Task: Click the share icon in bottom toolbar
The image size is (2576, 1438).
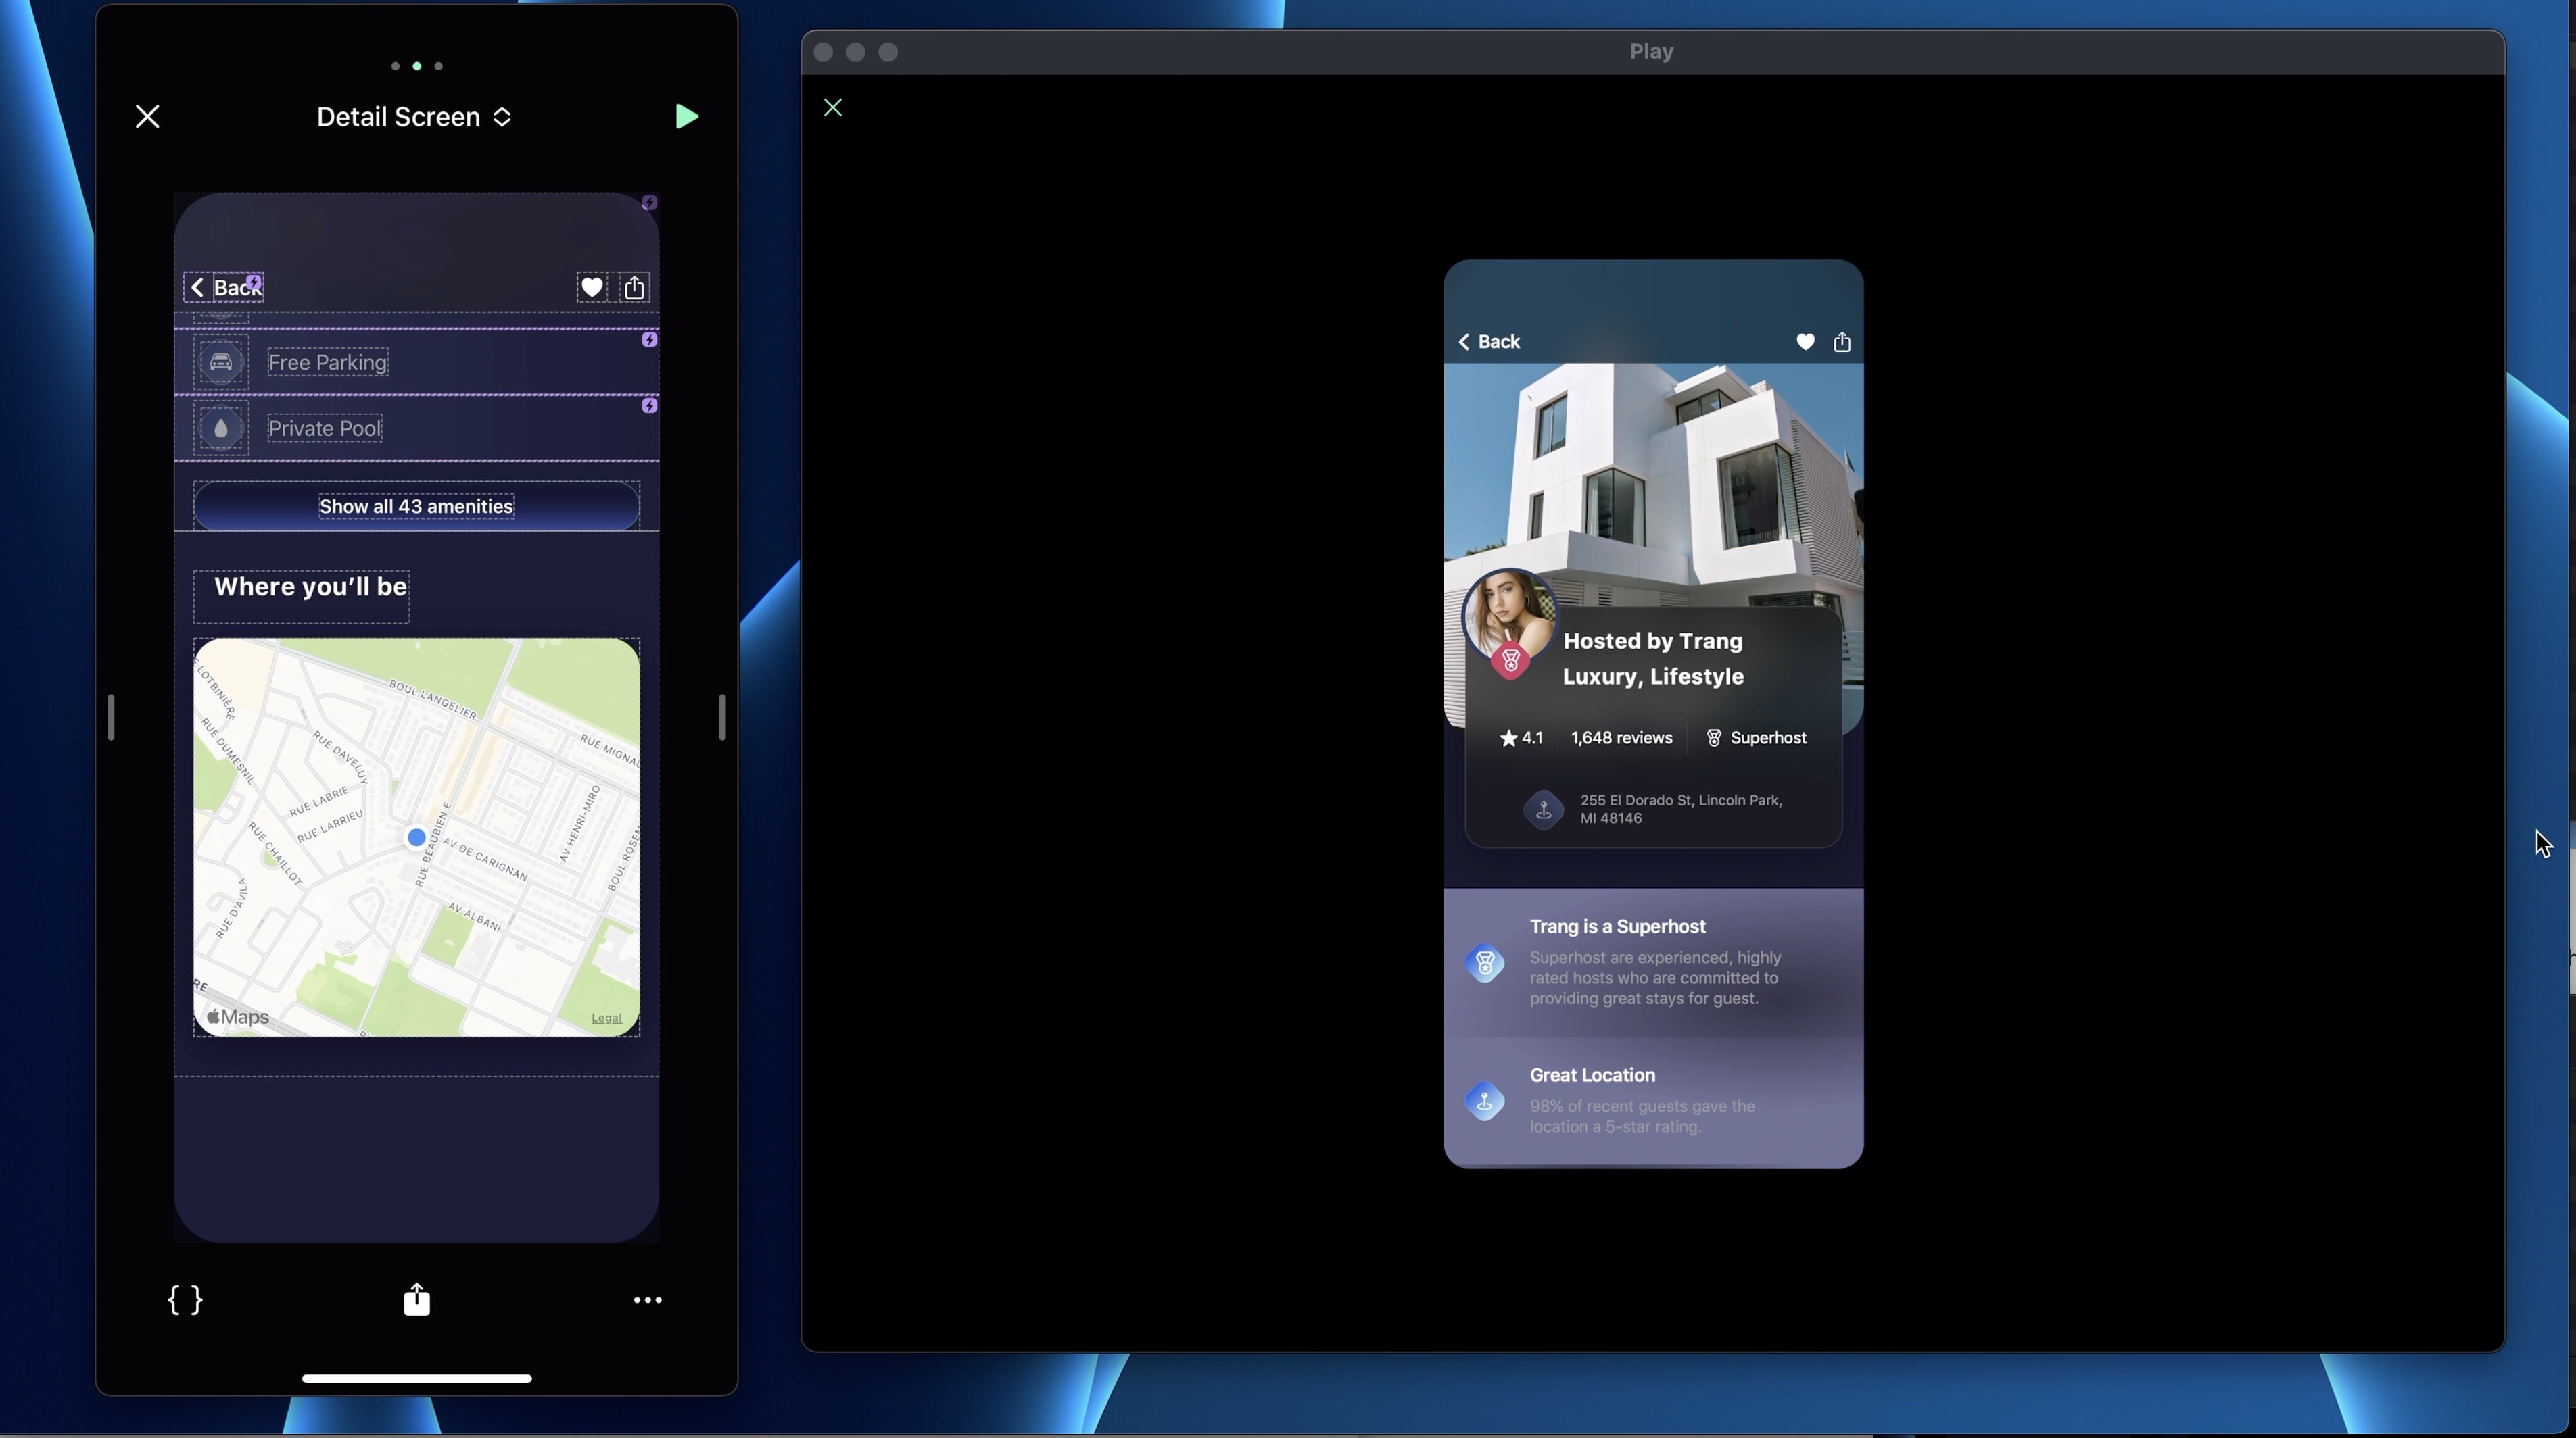Action: coord(416,1300)
